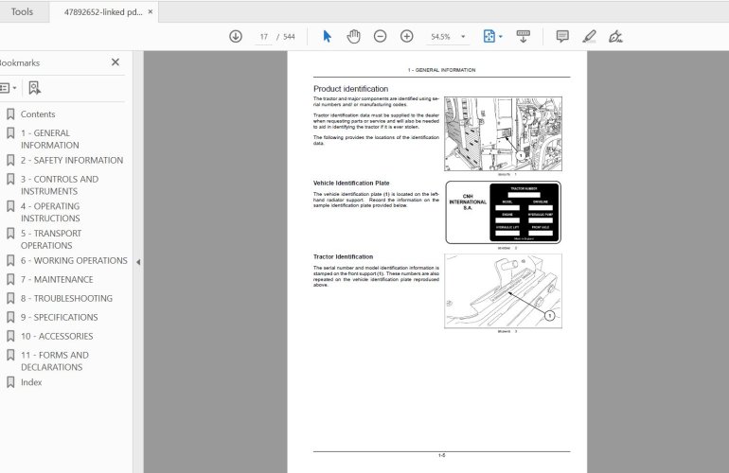
Task: Activate the hand pan tool
Action: pos(353,36)
